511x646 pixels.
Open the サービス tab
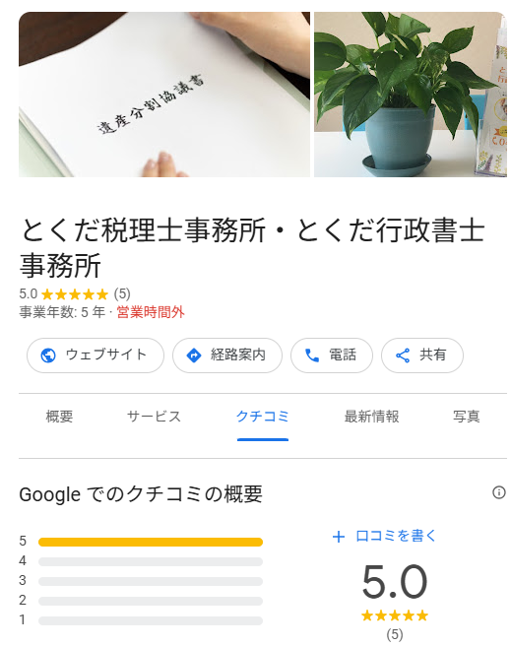click(x=154, y=417)
